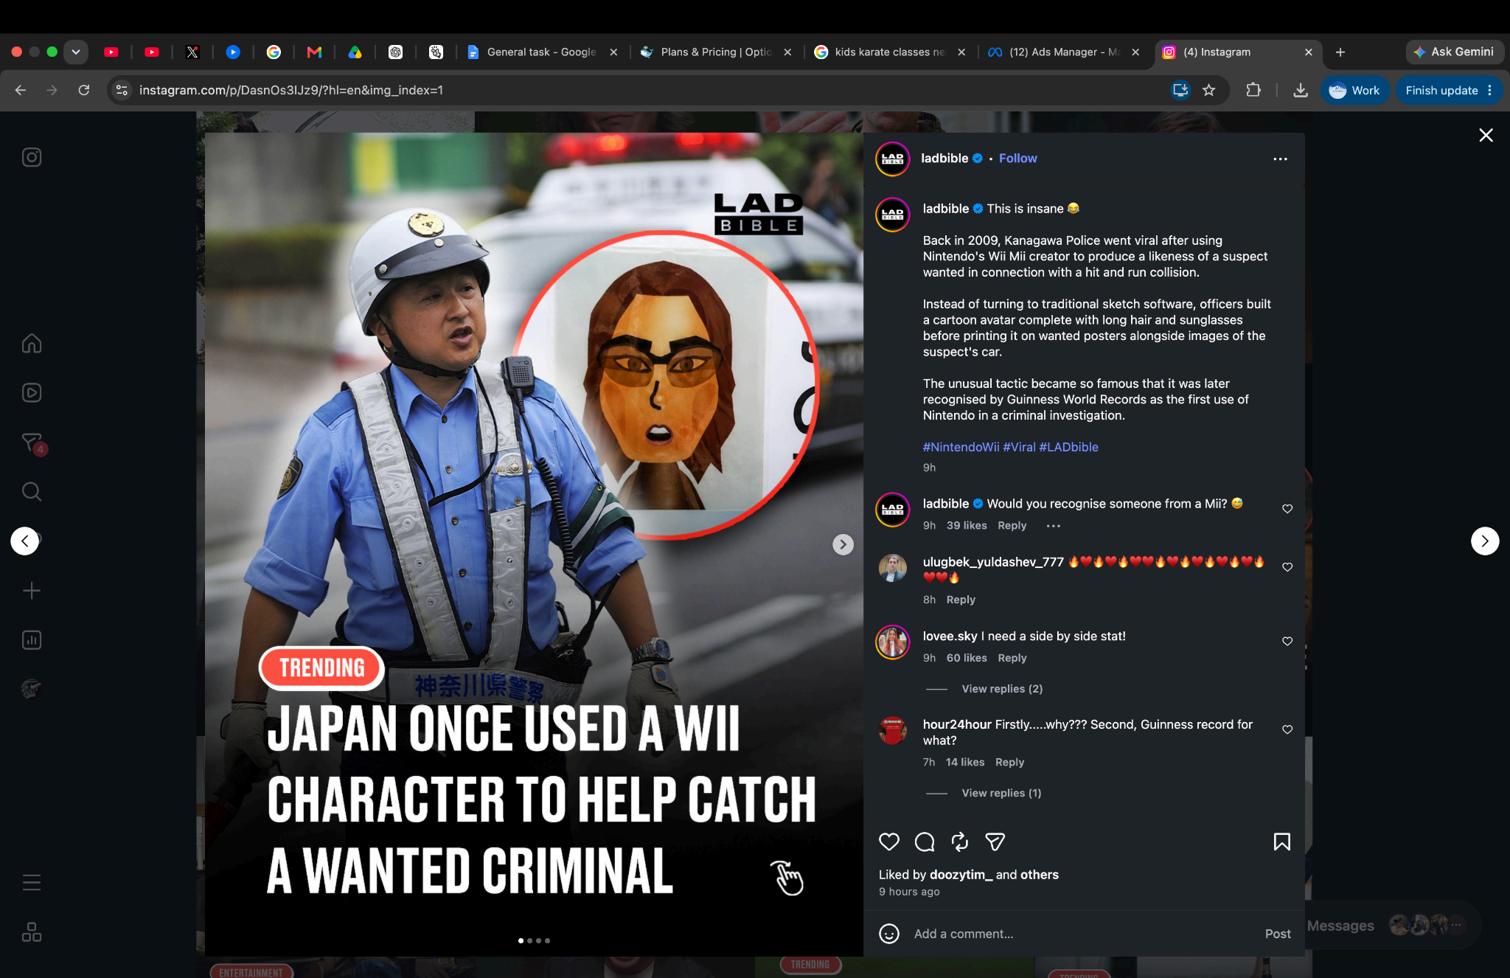
Task: Open browser extensions puzzle icon
Action: tap(1253, 90)
